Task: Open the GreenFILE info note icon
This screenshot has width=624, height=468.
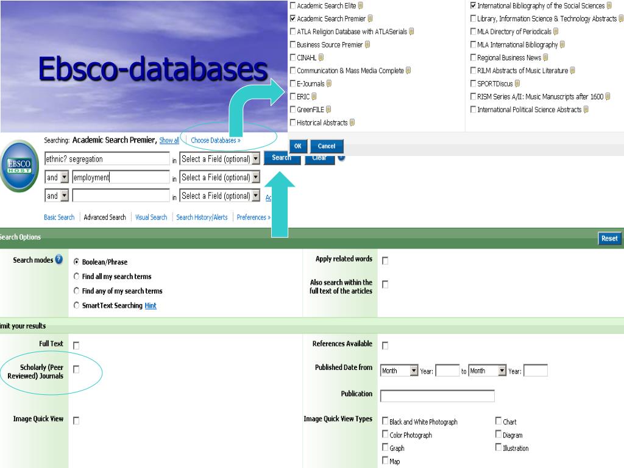Action: pyautogui.click(x=328, y=109)
